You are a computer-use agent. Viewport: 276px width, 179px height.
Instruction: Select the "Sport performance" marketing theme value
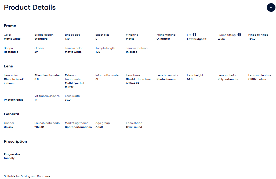tap(78, 127)
